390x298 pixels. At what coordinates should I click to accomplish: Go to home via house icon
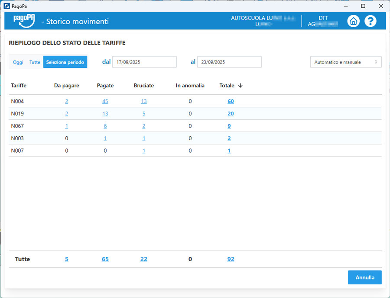(x=354, y=21)
